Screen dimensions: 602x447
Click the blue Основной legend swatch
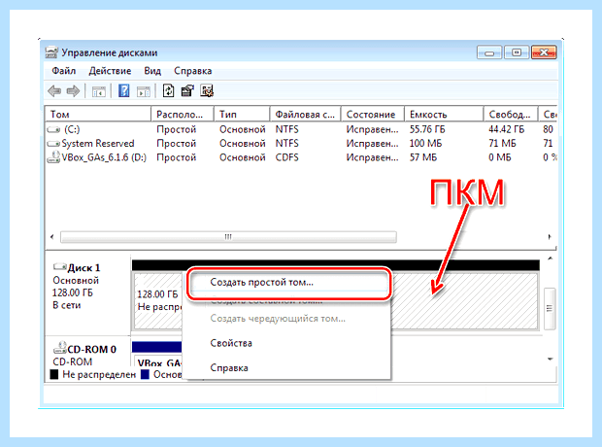[145, 374]
